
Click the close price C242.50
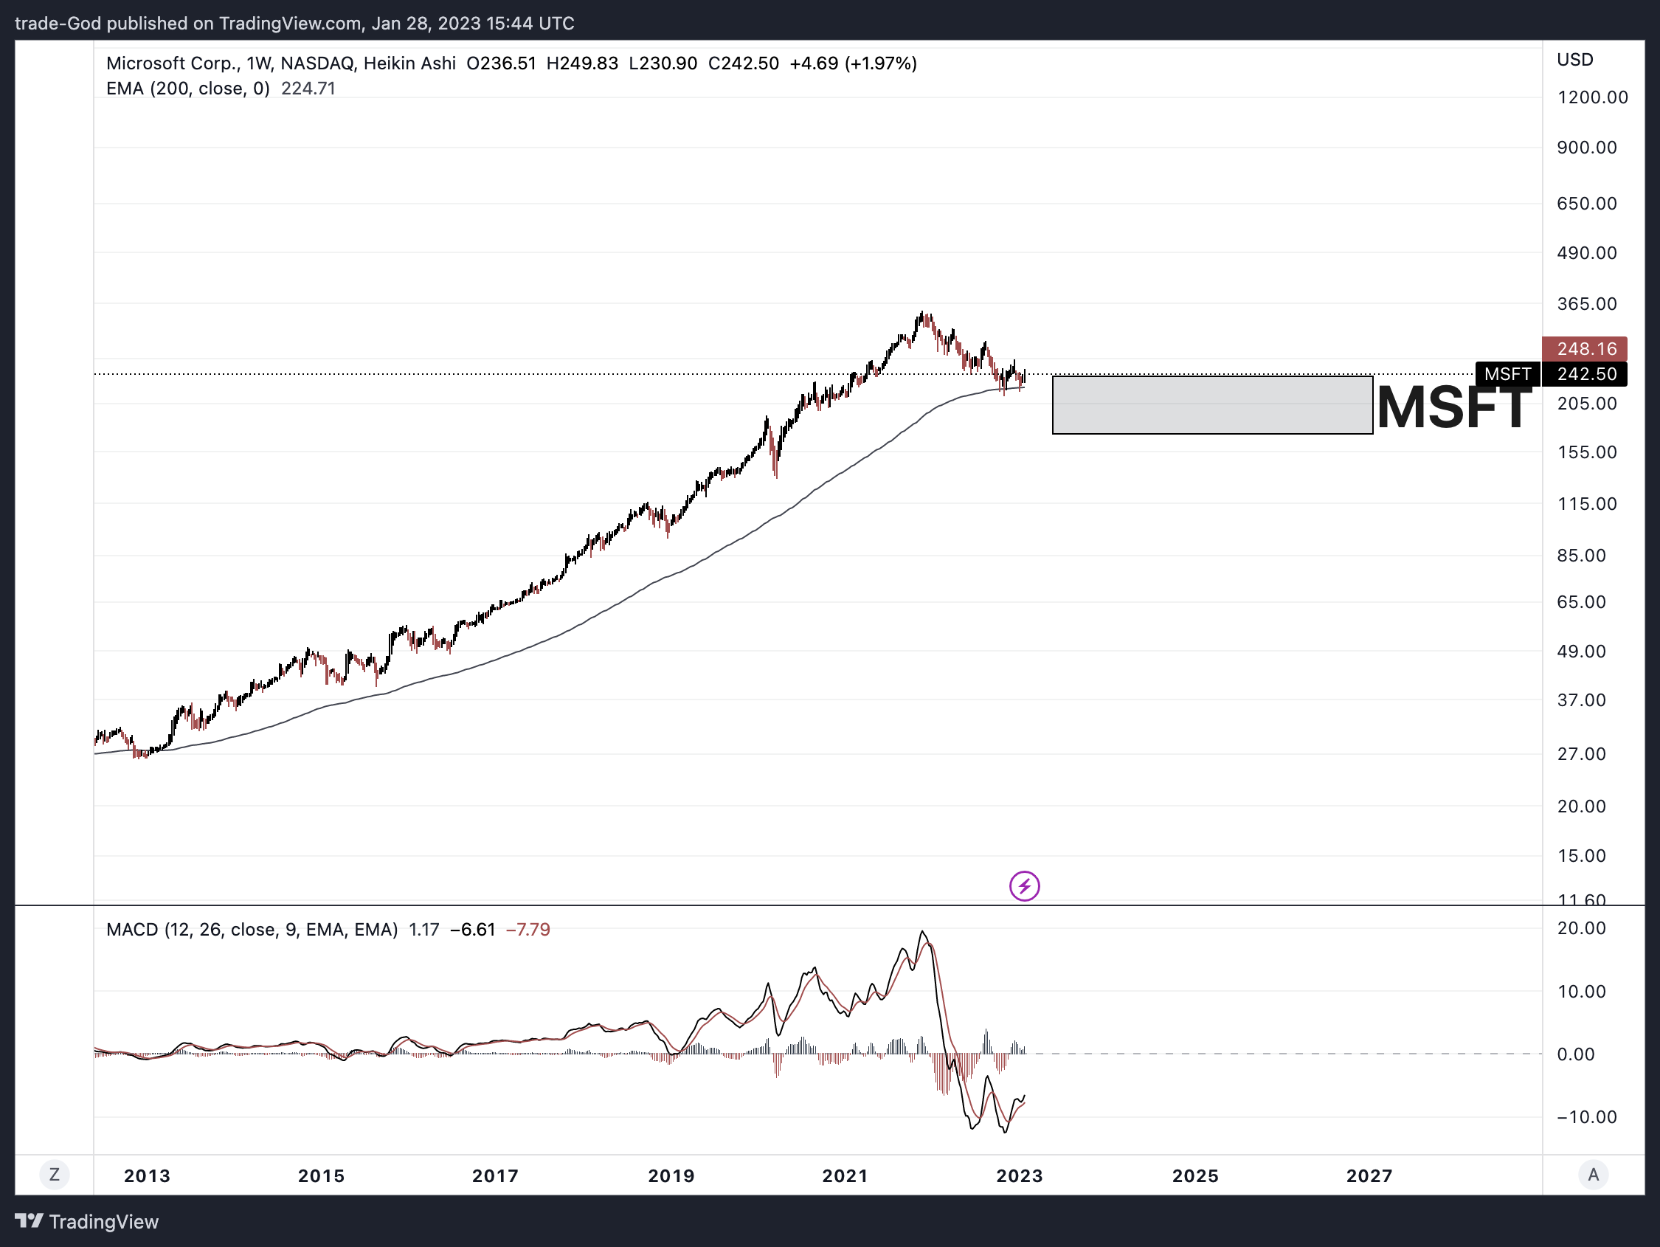744,63
